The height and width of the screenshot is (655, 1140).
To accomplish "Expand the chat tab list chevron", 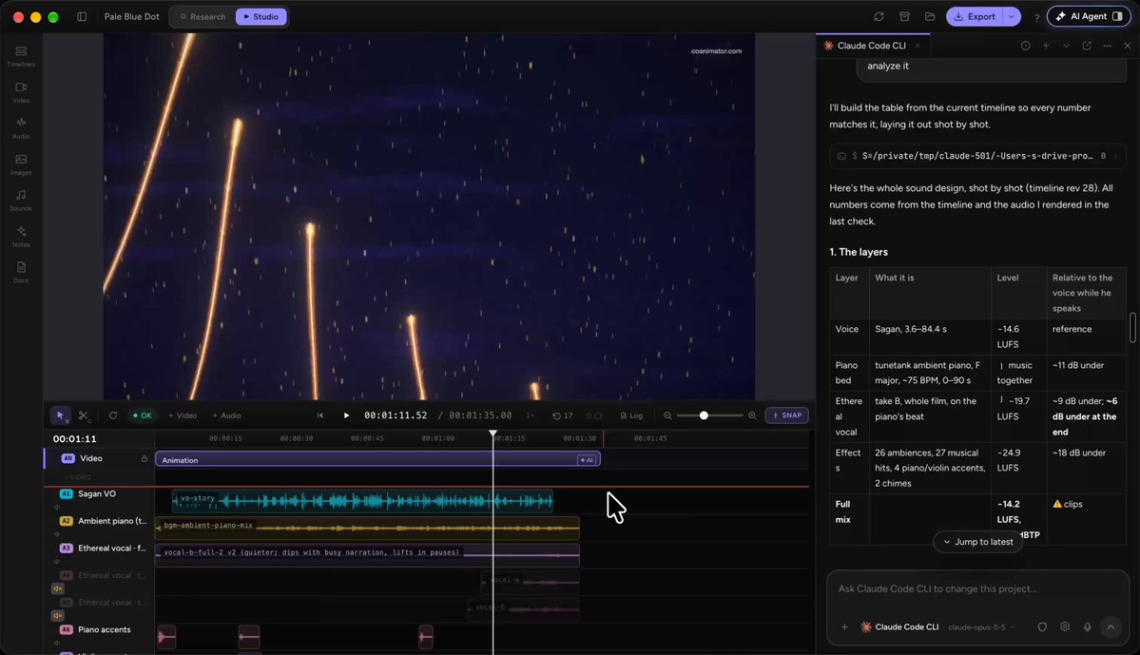I will [1066, 46].
